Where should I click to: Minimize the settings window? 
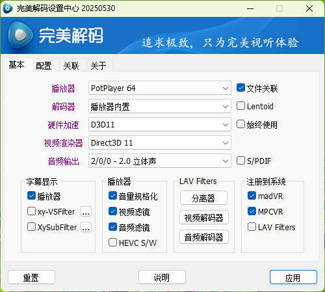[250, 8]
